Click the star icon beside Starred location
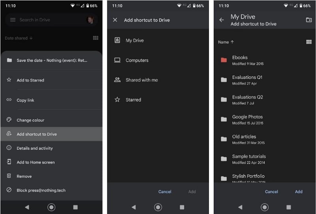Viewport: 316px width, 214px height. click(117, 99)
